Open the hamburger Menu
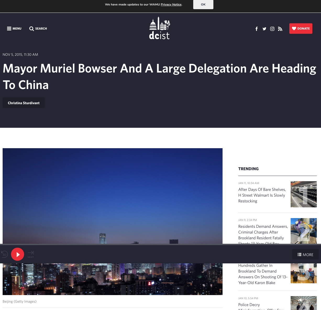The height and width of the screenshot is (310, 321). coord(14,29)
